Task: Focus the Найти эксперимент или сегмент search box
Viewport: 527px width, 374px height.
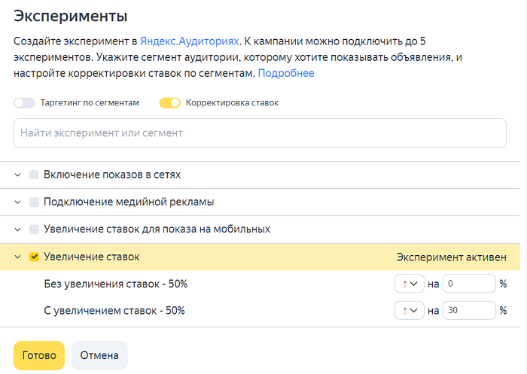Action: [260, 133]
